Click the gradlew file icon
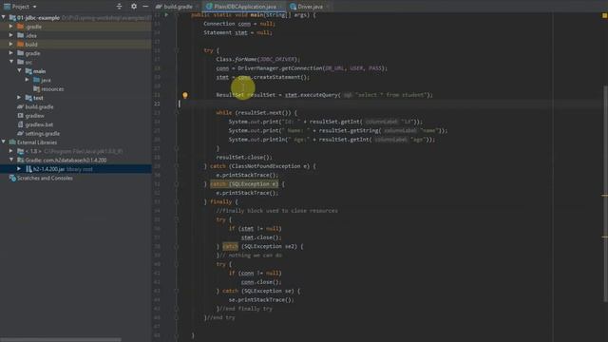The width and height of the screenshot is (608, 342). pos(21,116)
